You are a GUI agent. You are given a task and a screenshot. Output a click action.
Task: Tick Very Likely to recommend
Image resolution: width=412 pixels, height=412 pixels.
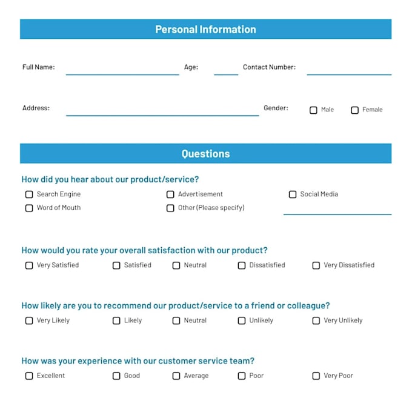coord(29,321)
